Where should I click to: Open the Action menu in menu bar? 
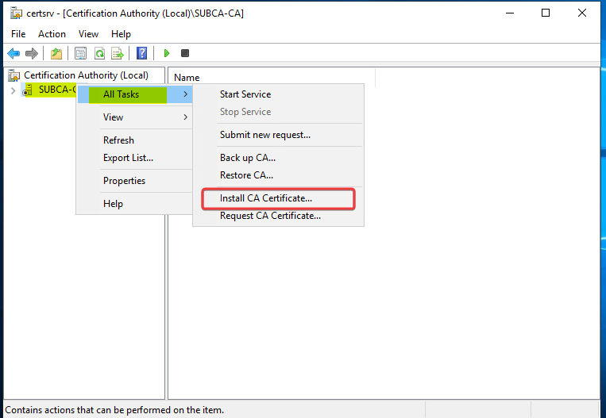[x=52, y=34]
